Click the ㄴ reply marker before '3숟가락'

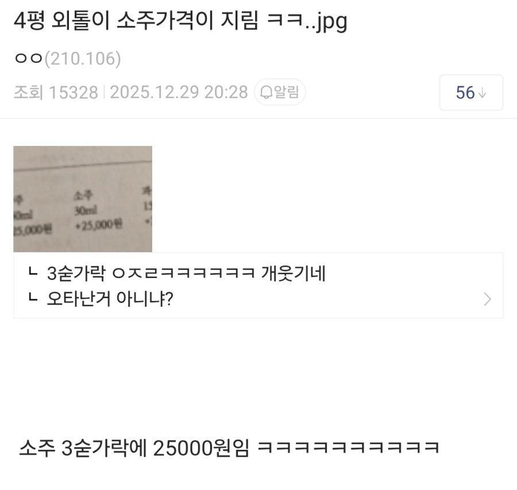[32, 273]
